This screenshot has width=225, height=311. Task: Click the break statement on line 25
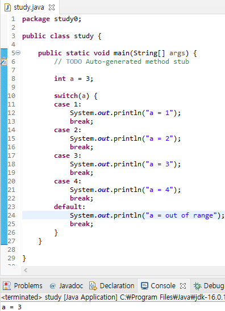[x=81, y=224]
